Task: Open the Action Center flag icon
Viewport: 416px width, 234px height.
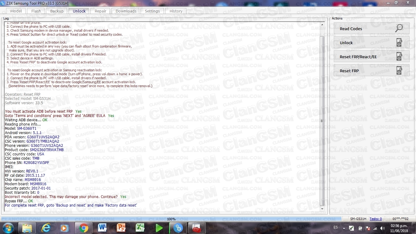Action: tap(368, 228)
